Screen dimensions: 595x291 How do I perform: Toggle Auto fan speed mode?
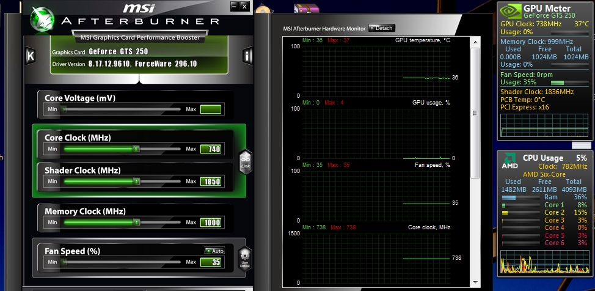pos(214,251)
